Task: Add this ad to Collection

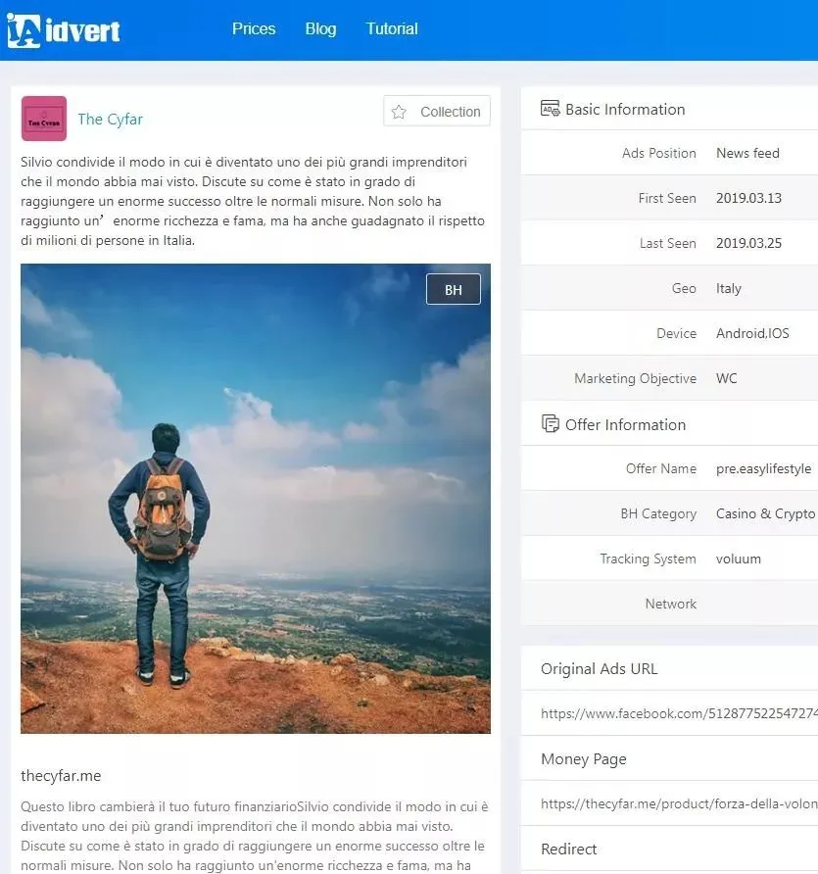Action: coord(437,112)
